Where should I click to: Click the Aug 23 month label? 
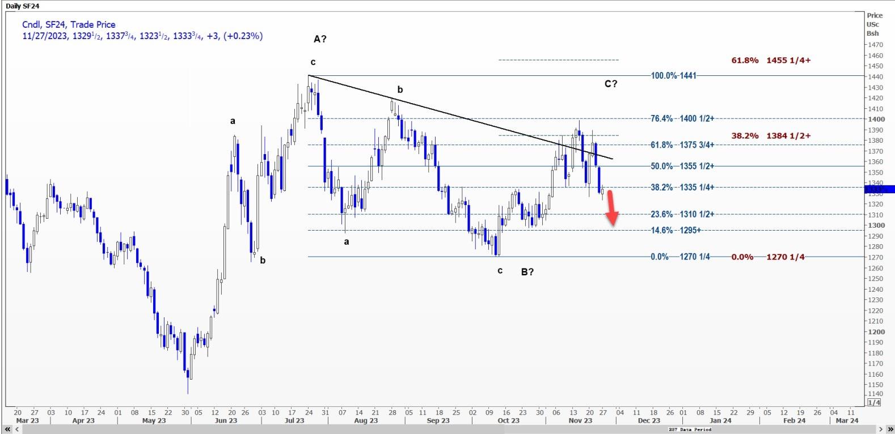[x=366, y=421]
